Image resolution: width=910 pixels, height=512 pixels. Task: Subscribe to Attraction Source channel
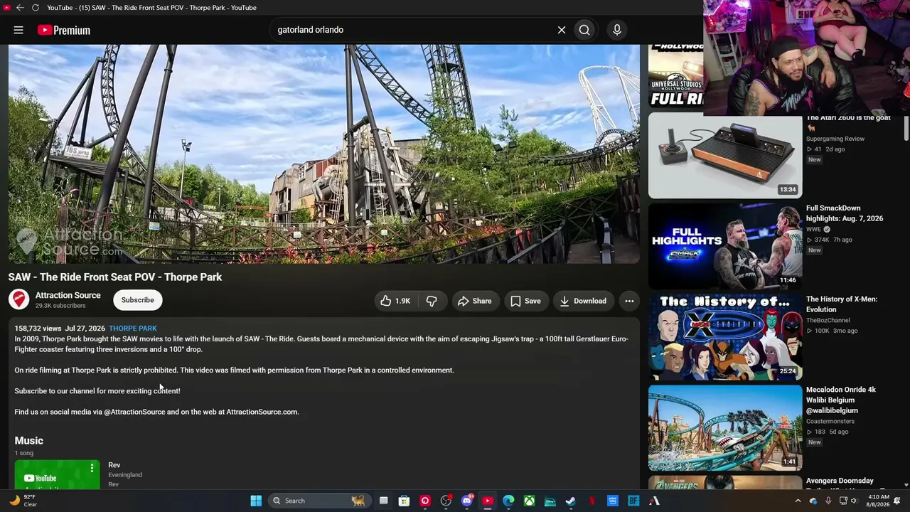click(137, 300)
